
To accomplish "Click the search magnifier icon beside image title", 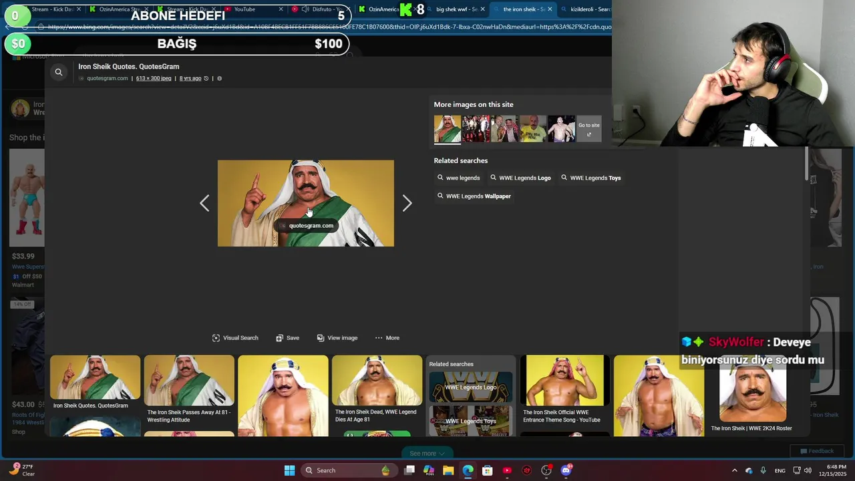I will 59,72.
